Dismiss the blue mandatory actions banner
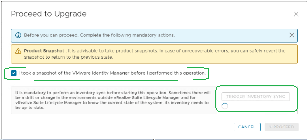 tap(292, 35)
